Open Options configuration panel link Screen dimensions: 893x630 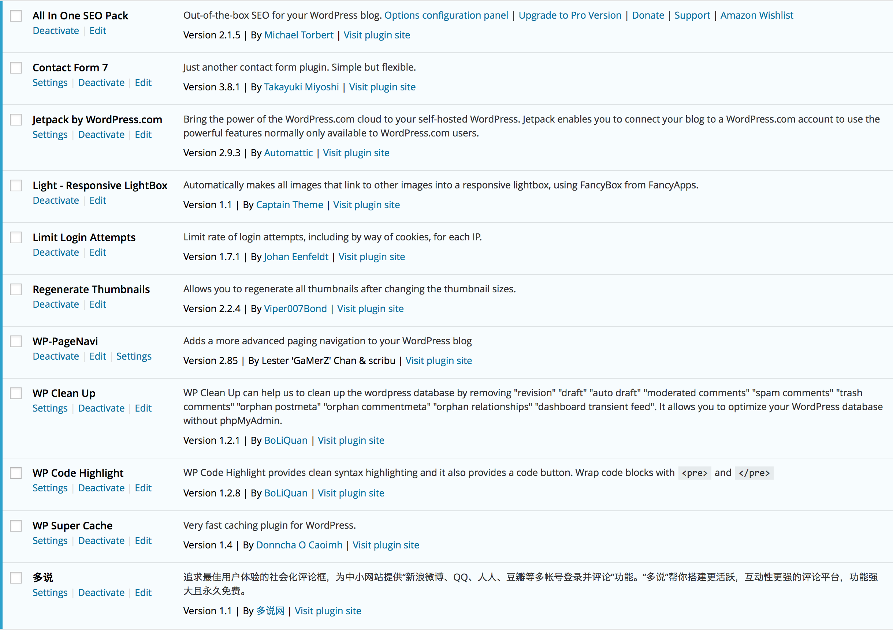pyautogui.click(x=446, y=15)
